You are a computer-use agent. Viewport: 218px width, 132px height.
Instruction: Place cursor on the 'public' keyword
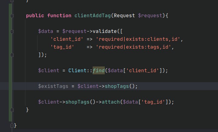click(x=35, y=16)
